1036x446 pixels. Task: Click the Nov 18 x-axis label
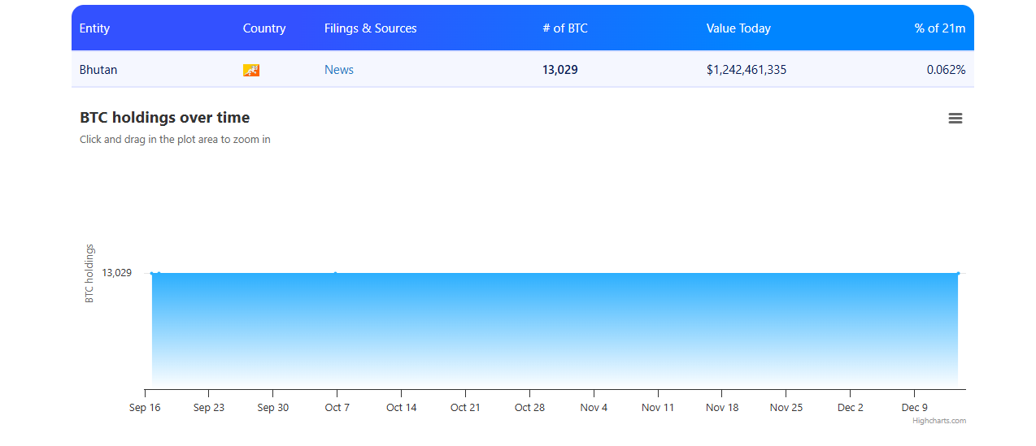pos(722,408)
